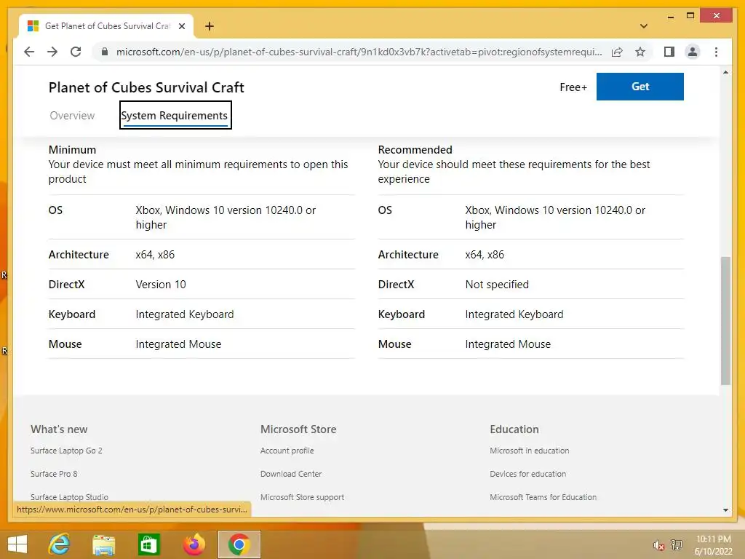Select Chrome in the taskbar

(x=239, y=544)
